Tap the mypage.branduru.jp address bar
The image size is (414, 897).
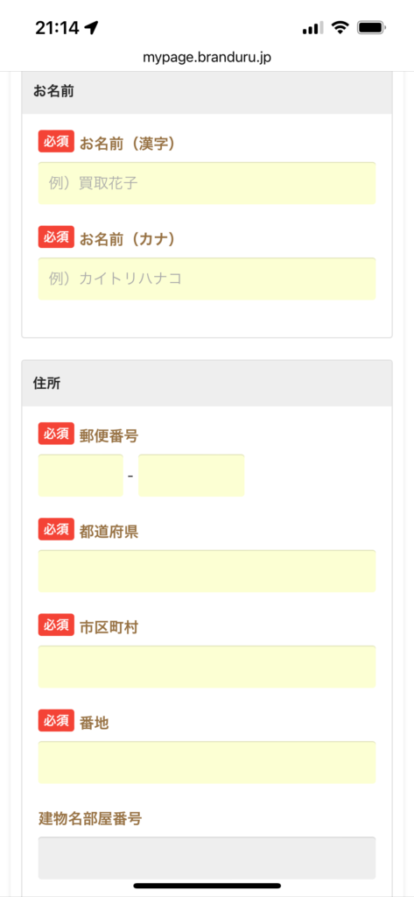[x=207, y=58]
